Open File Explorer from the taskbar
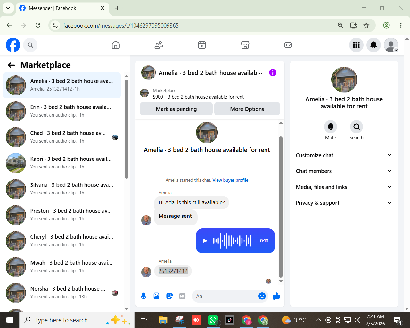410x328 pixels. coord(163,320)
